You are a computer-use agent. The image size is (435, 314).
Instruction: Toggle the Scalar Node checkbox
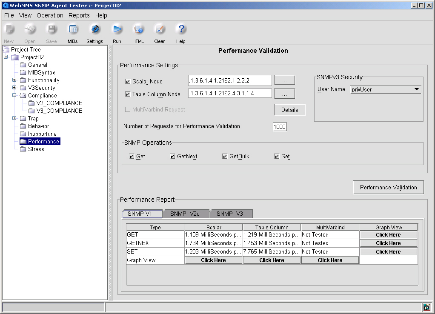point(128,81)
